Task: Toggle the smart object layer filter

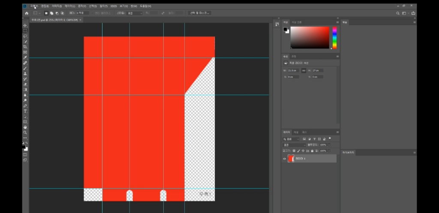Action: click(325, 139)
